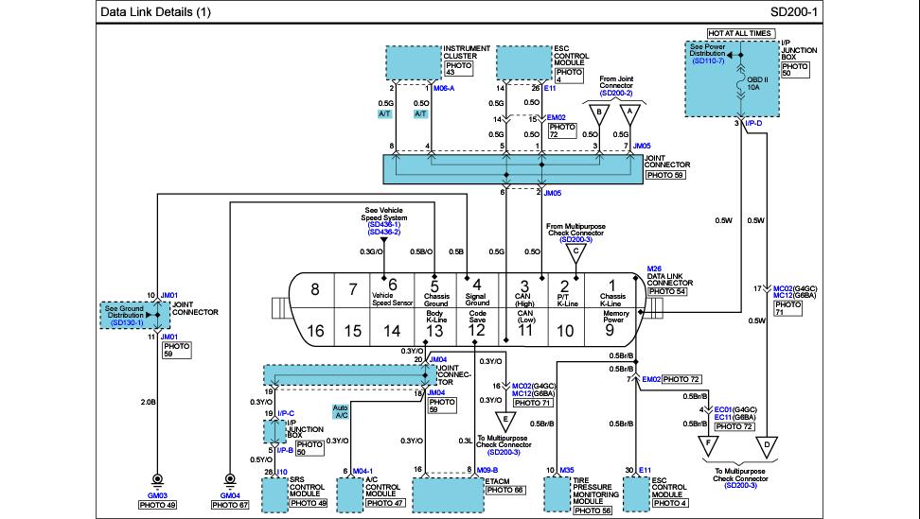Click the triangle connector marked B
The image size is (920, 519).
point(598,112)
